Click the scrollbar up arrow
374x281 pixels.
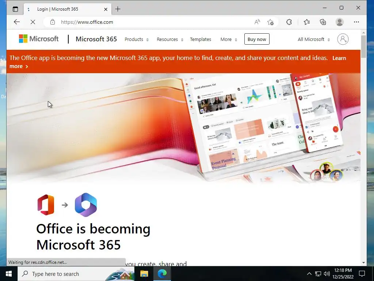pyautogui.click(x=363, y=32)
